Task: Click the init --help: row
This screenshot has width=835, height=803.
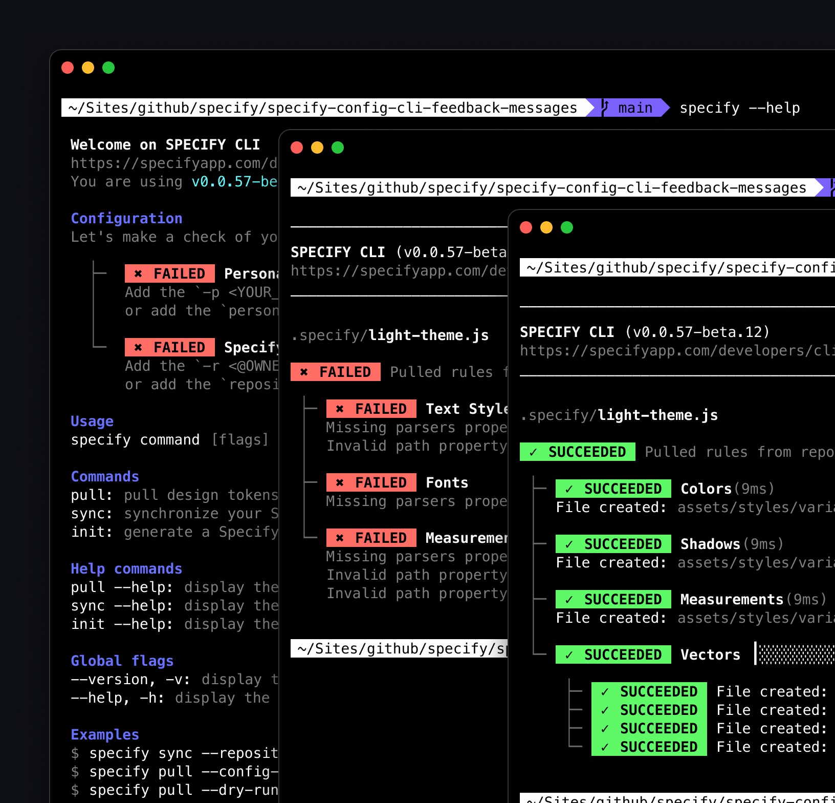Action: [174, 624]
